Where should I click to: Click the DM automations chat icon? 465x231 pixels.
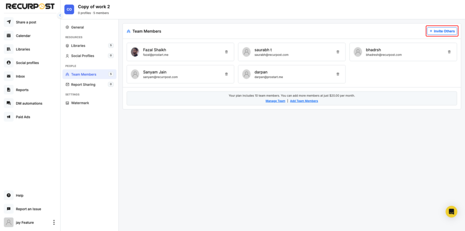tap(9, 103)
